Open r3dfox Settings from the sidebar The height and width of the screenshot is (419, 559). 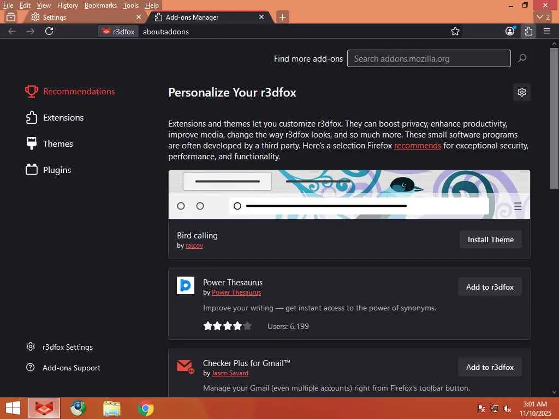click(x=59, y=346)
